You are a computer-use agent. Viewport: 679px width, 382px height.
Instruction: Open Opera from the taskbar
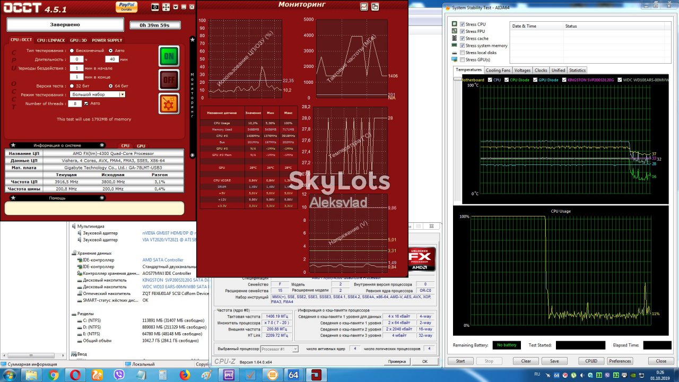pos(75,375)
